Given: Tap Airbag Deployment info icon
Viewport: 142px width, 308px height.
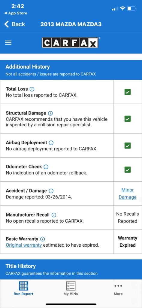Looking at the screenshot, I should point(51,143).
